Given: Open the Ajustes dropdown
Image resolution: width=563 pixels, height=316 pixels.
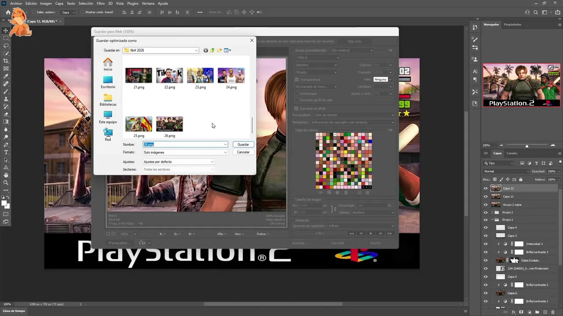Looking at the screenshot, I should coord(178,162).
